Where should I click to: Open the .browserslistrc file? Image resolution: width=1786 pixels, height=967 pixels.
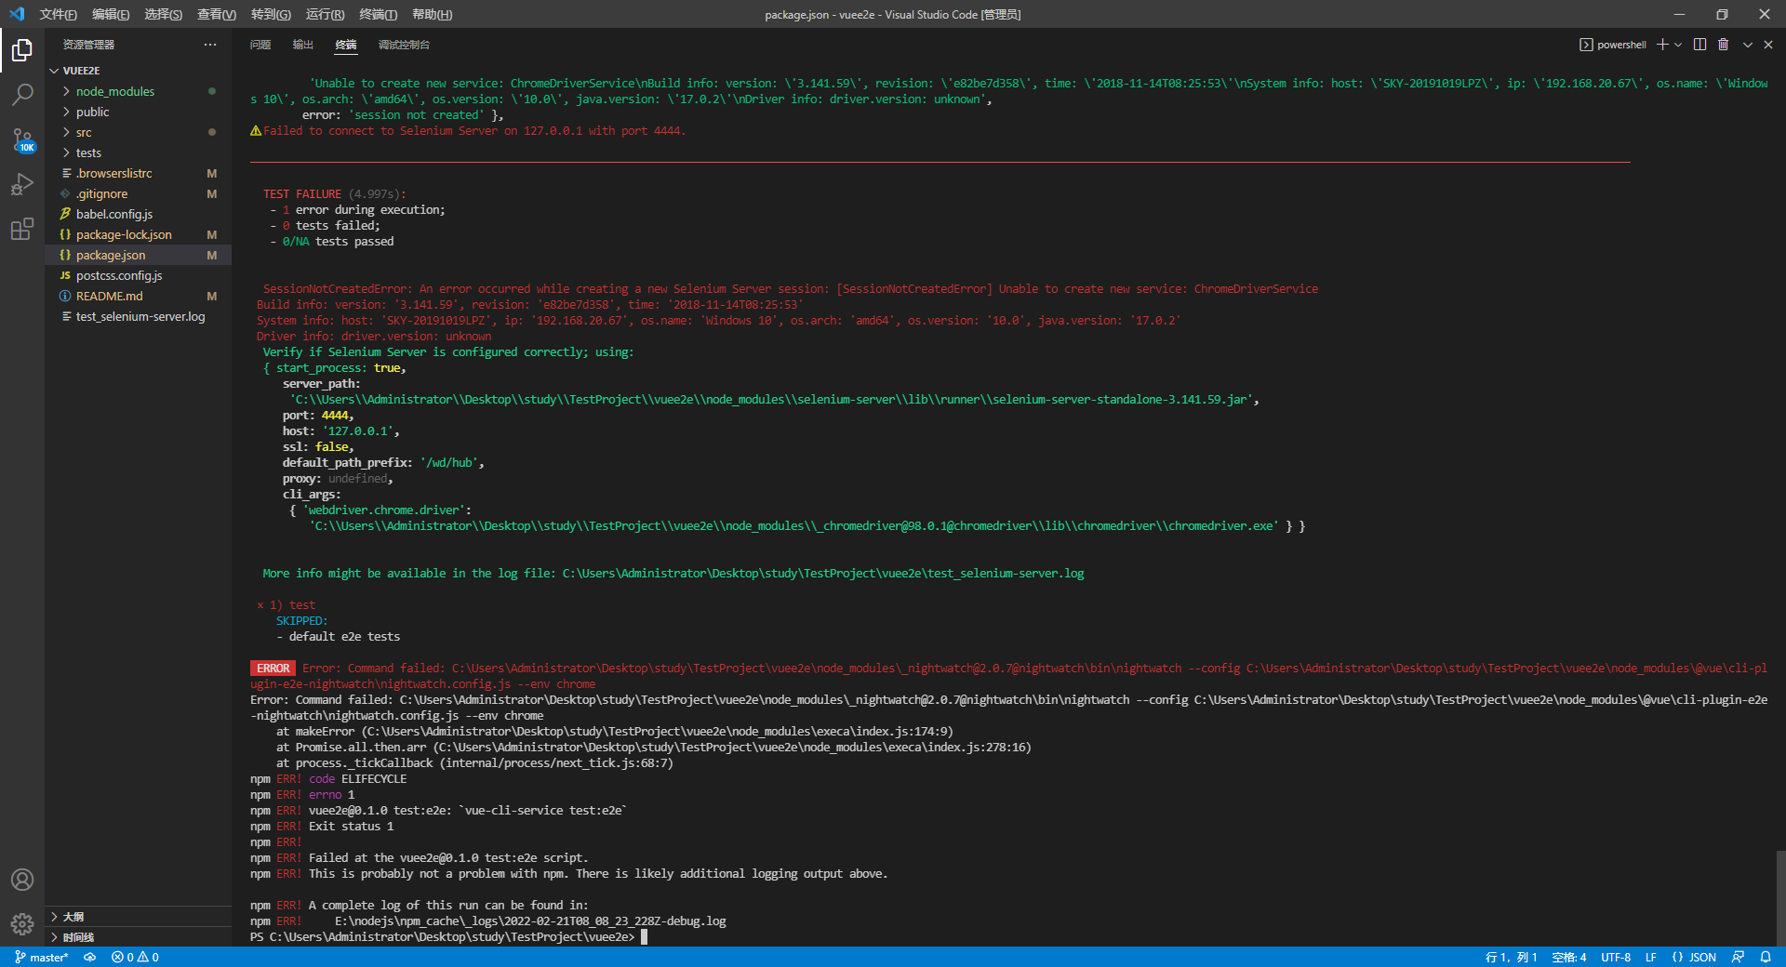point(138,173)
